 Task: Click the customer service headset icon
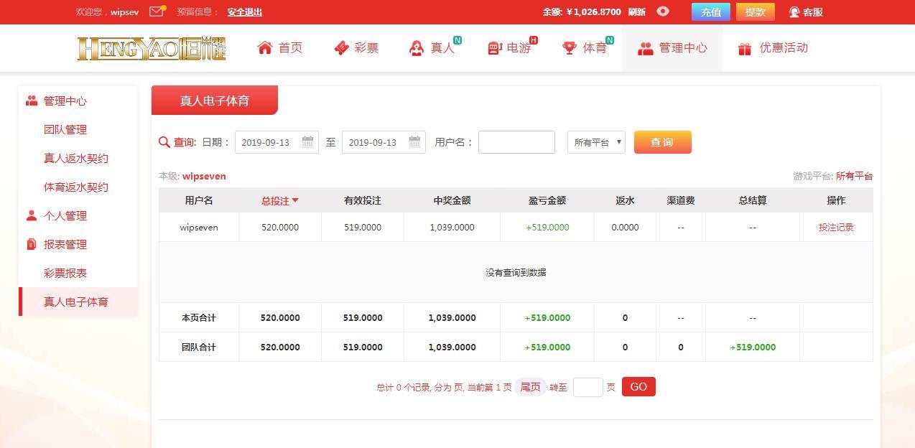pyautogui.click(x=794, y=12)
